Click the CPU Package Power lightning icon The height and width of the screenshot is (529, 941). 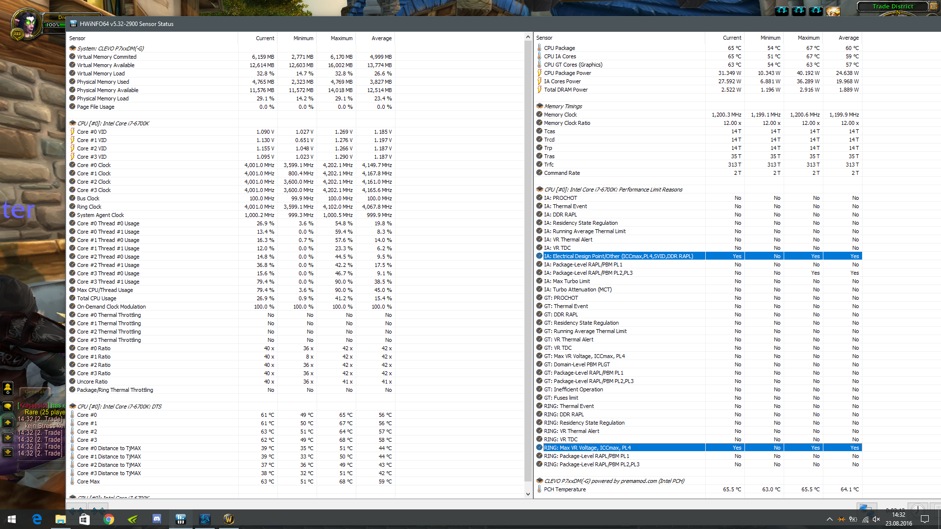(540, 73)
